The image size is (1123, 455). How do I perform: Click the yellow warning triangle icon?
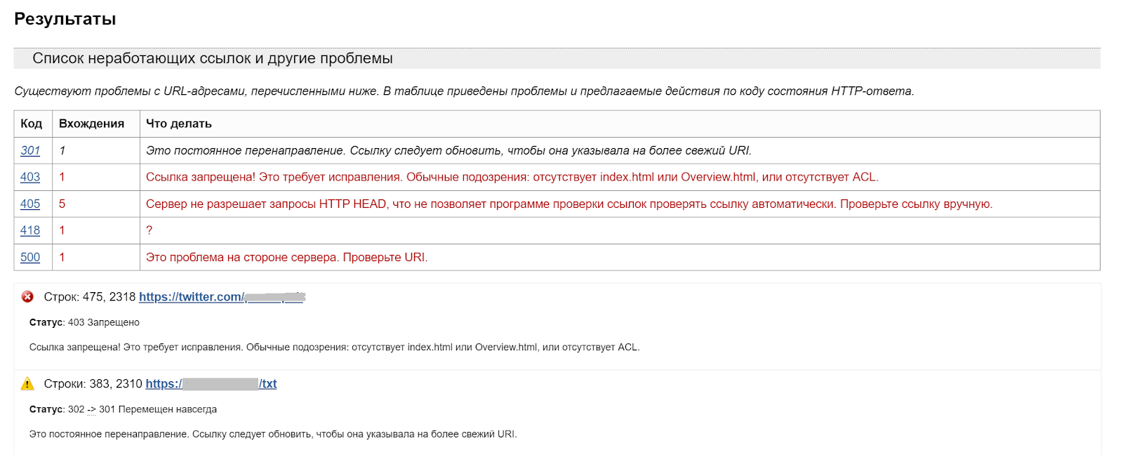tap(27, 384)
